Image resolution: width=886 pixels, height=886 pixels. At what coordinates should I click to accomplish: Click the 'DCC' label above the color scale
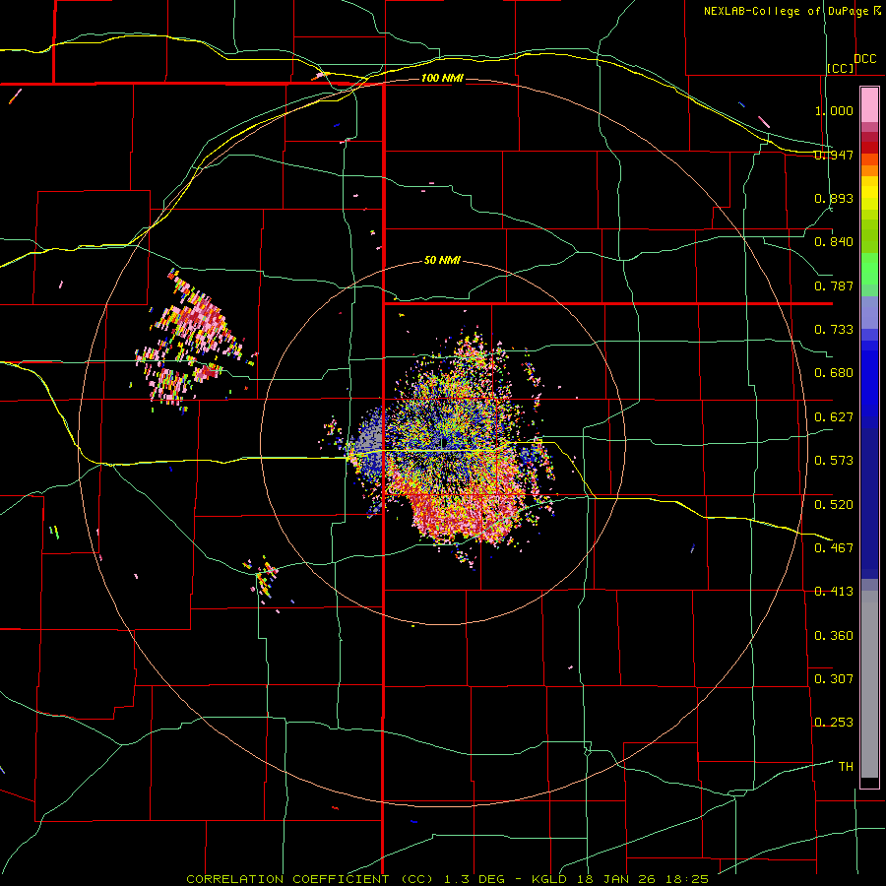[864, 59]
